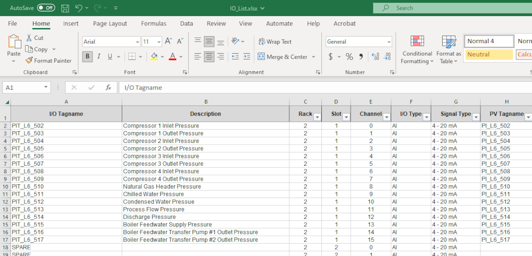Open Customize Quick Access Toolbar arrow

tap(116, 8)
